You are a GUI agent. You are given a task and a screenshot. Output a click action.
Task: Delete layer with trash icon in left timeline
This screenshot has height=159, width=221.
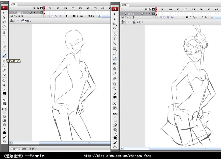click(22, 16)
